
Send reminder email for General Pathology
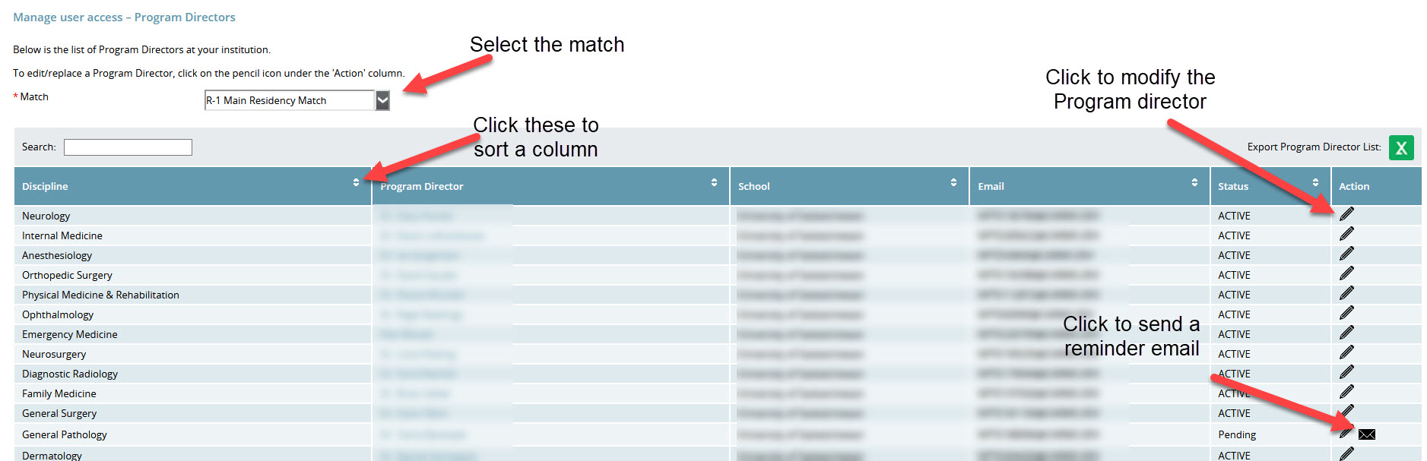click(1367, 434)
